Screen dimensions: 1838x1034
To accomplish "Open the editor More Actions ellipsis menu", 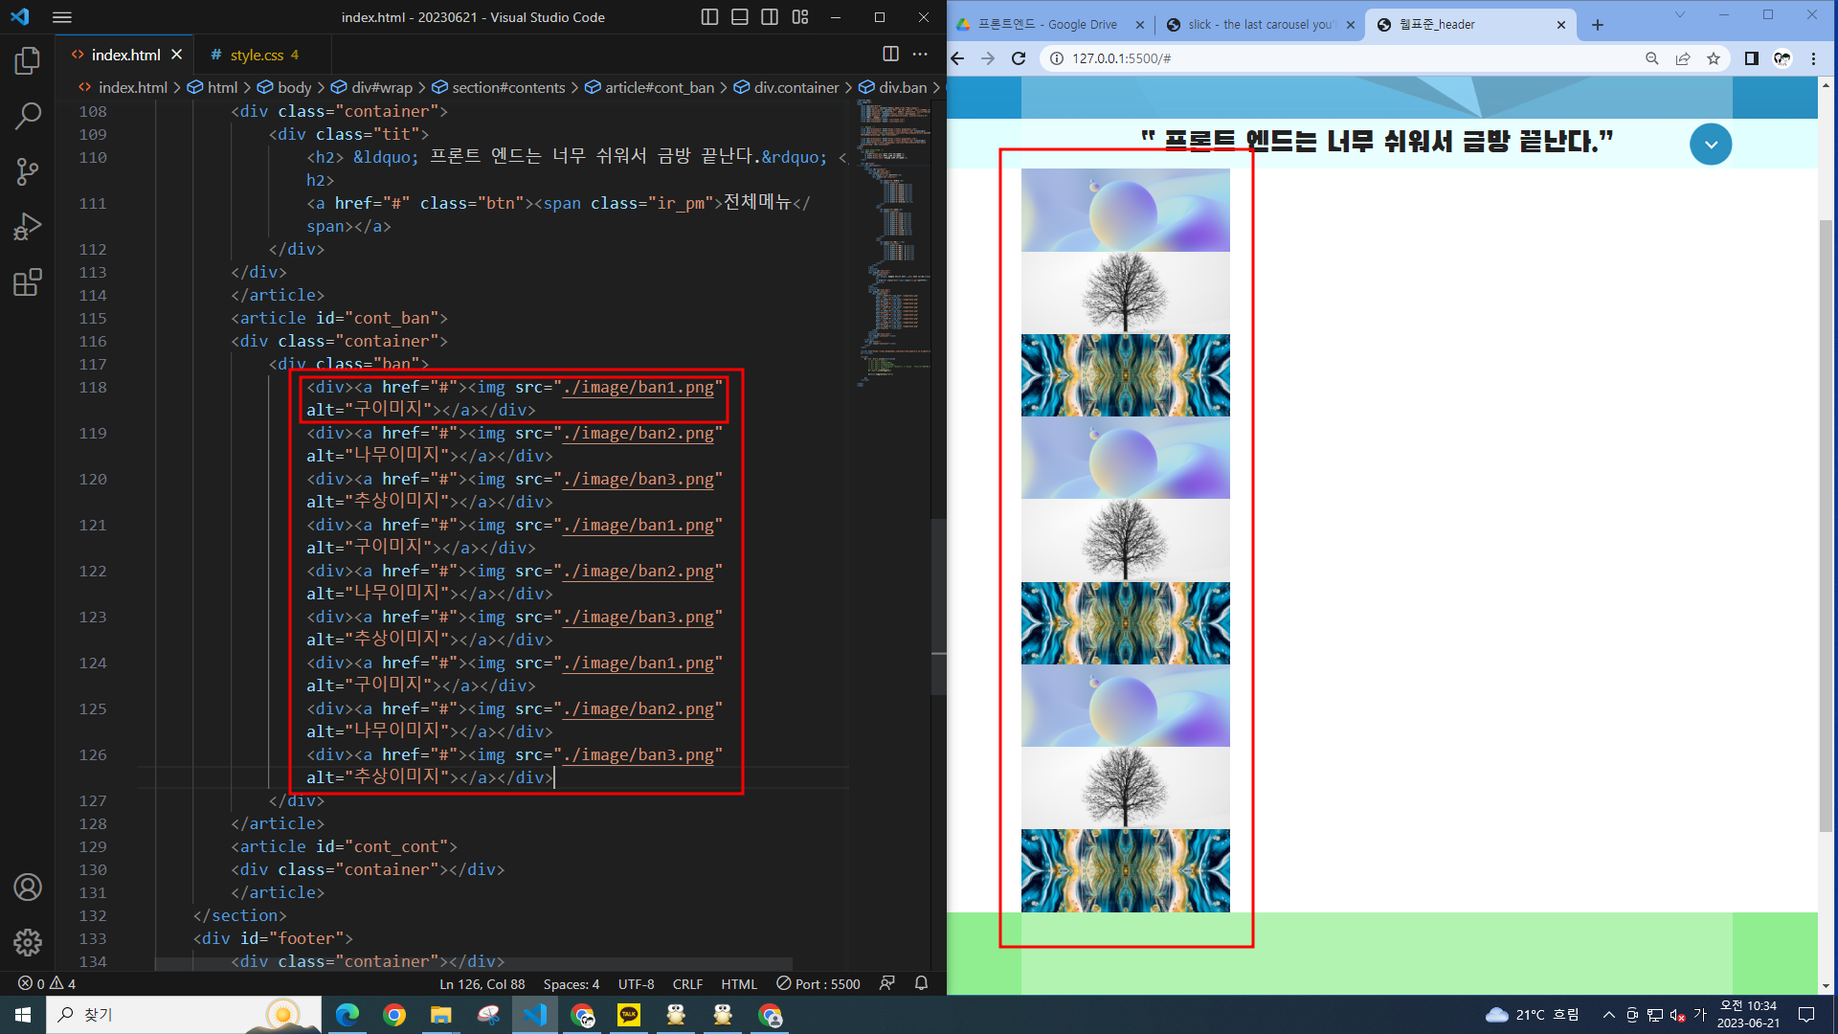I will (920, 55).
